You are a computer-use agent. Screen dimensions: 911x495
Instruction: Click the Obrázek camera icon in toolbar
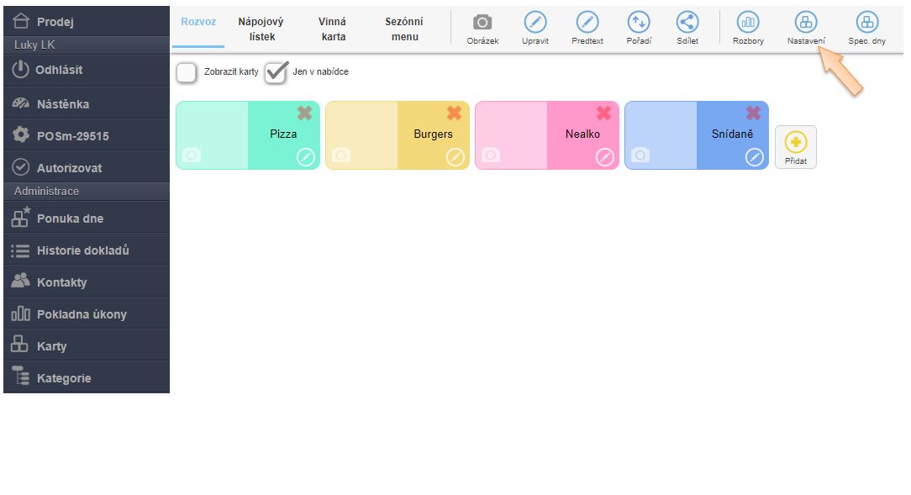click(x=482, y=24)
